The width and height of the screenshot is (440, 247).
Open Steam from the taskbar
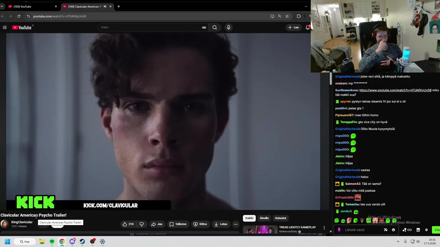[x=82, y=242]
